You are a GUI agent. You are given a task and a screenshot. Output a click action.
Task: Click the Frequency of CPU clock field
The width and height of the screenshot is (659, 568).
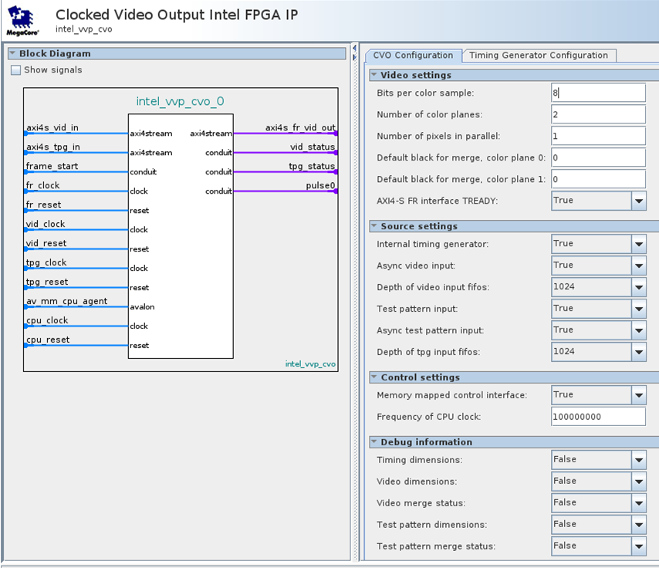point(598,417)
